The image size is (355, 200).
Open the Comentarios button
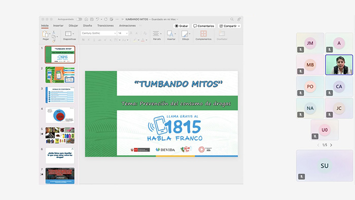(x=203, y=26)
